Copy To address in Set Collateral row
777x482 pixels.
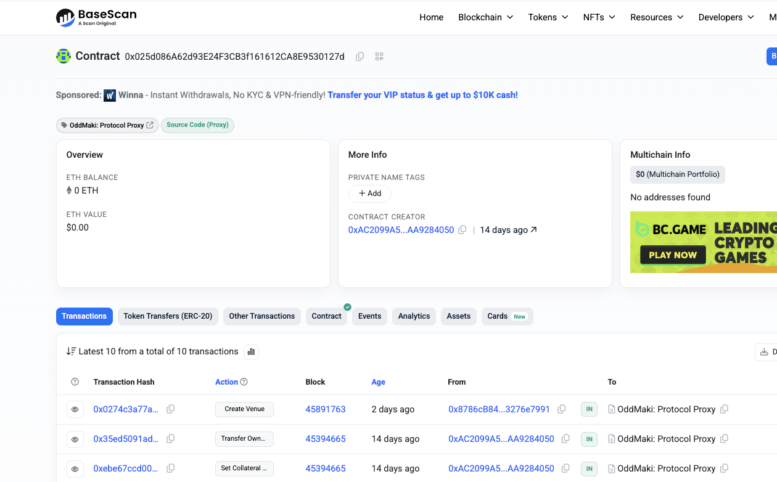pyautogui.click(x=725, y=468)
